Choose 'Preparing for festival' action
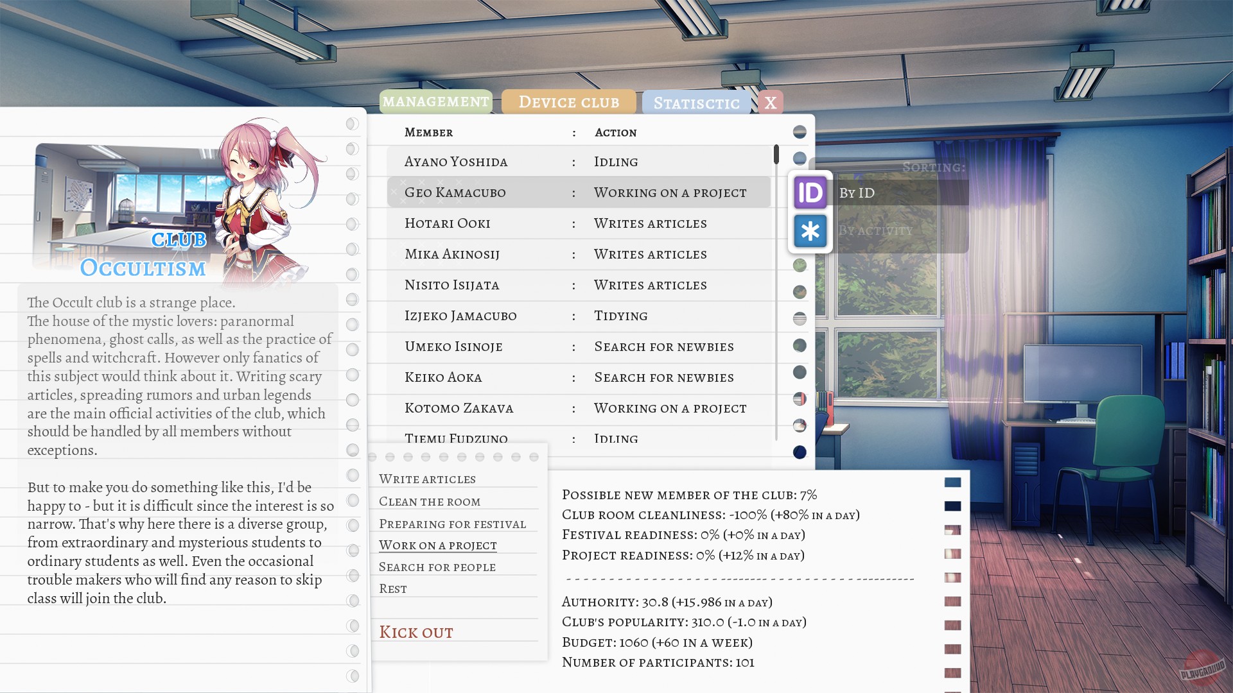This screenshot has width=1233, height=693. (452, 524)
